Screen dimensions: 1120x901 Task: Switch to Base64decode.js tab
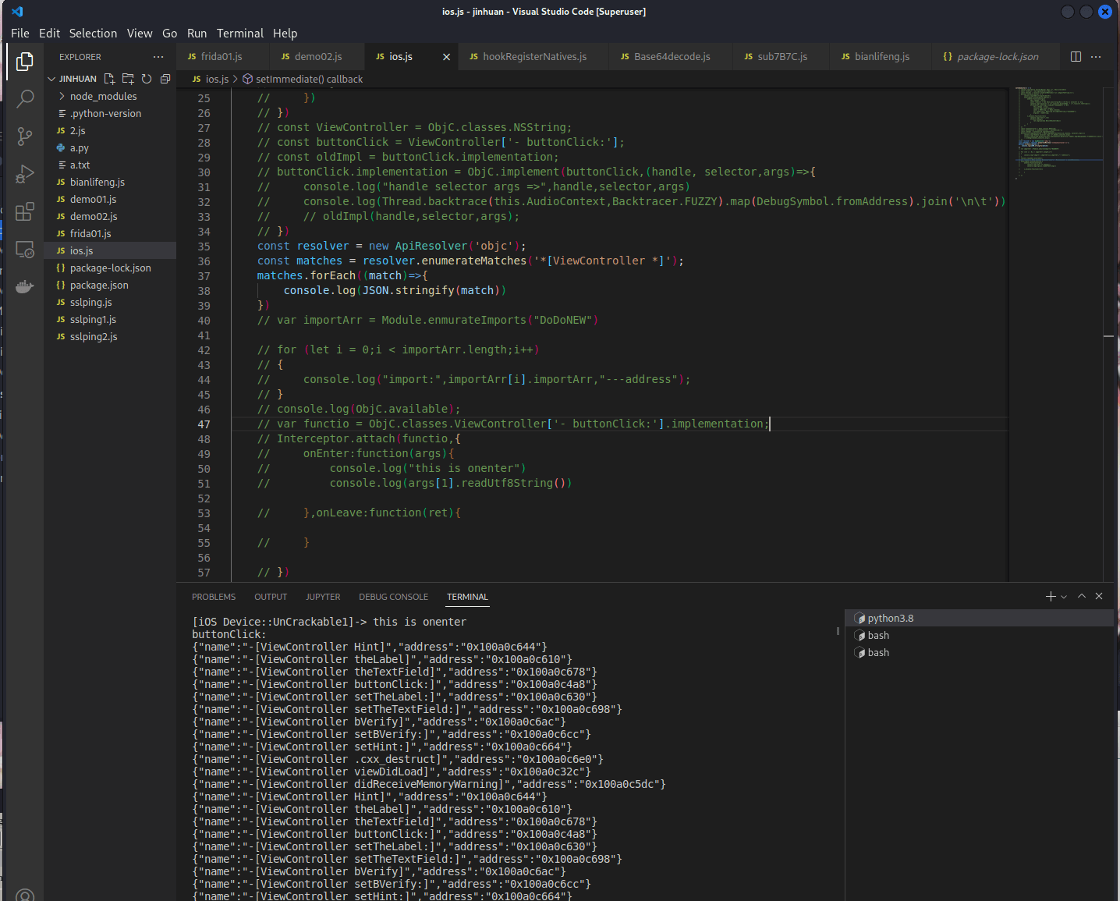[x=672, y=57]
